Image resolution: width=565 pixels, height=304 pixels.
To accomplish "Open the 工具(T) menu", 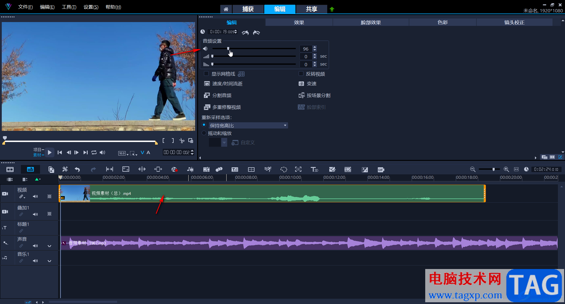I will (69, 7).
